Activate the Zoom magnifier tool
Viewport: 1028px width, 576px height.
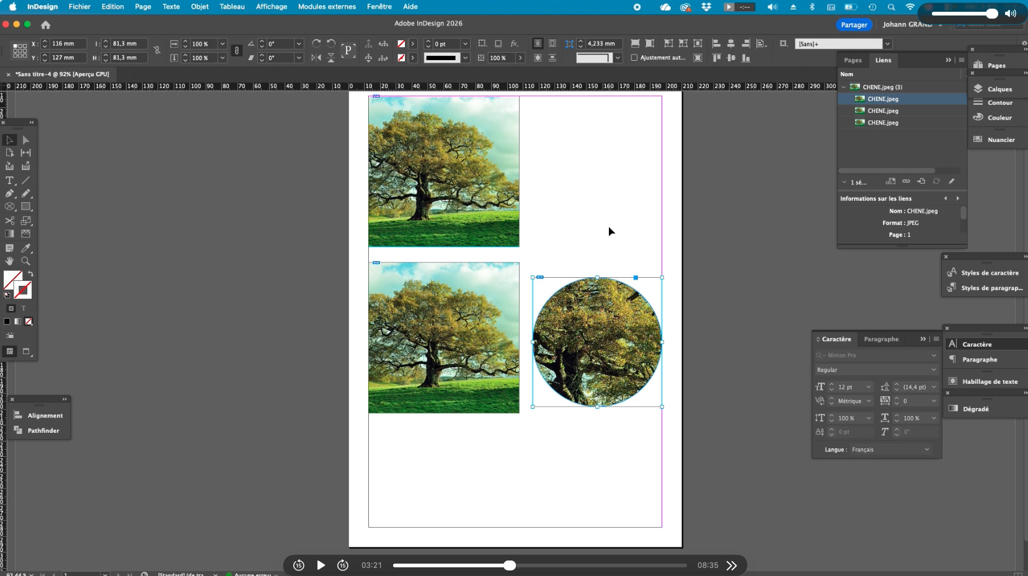(x=25, y=261)
